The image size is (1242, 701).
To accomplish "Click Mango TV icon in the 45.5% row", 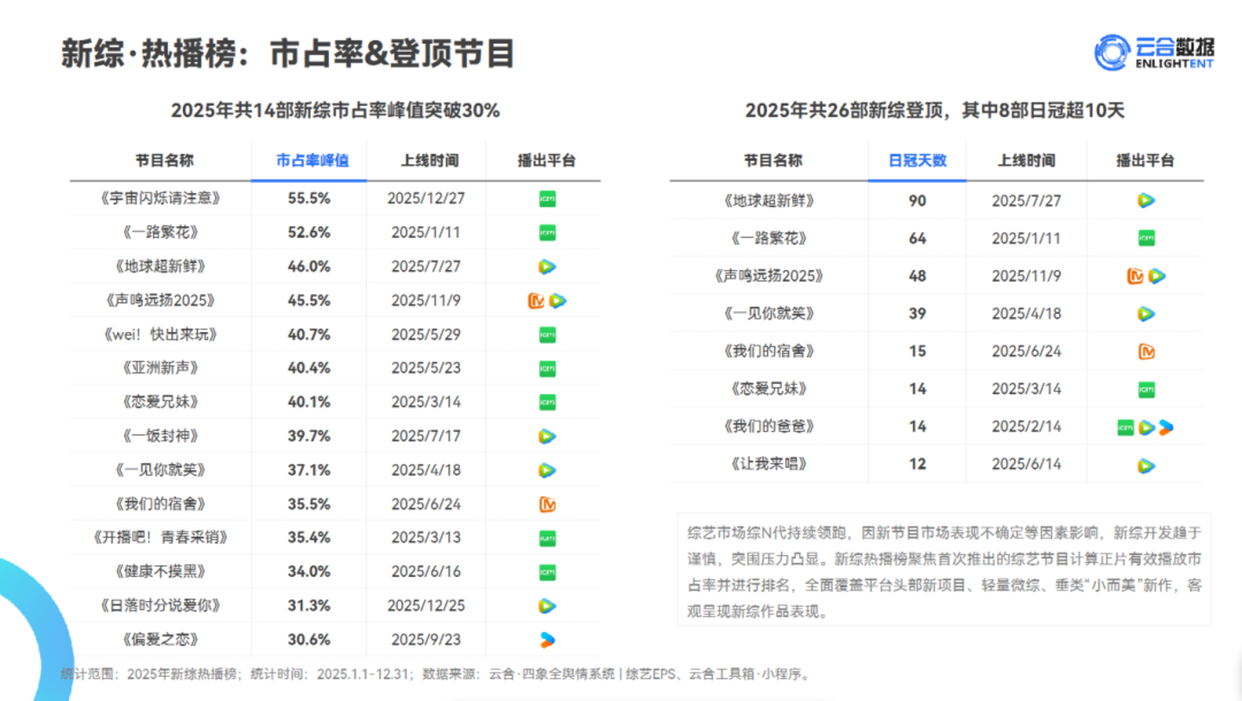I will (535, 301).
